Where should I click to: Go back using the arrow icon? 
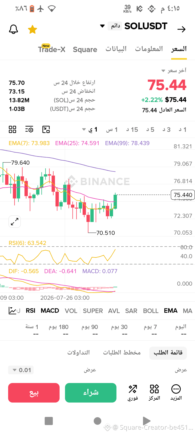tap(181, 29)
